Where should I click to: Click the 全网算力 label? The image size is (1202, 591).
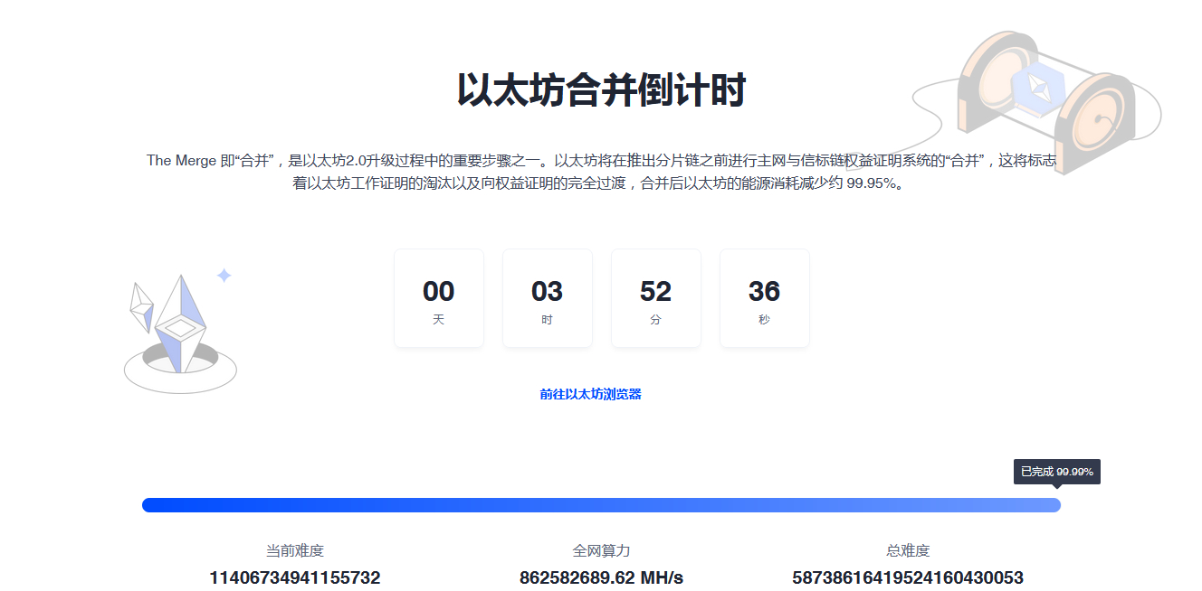[x=601, y=550]
